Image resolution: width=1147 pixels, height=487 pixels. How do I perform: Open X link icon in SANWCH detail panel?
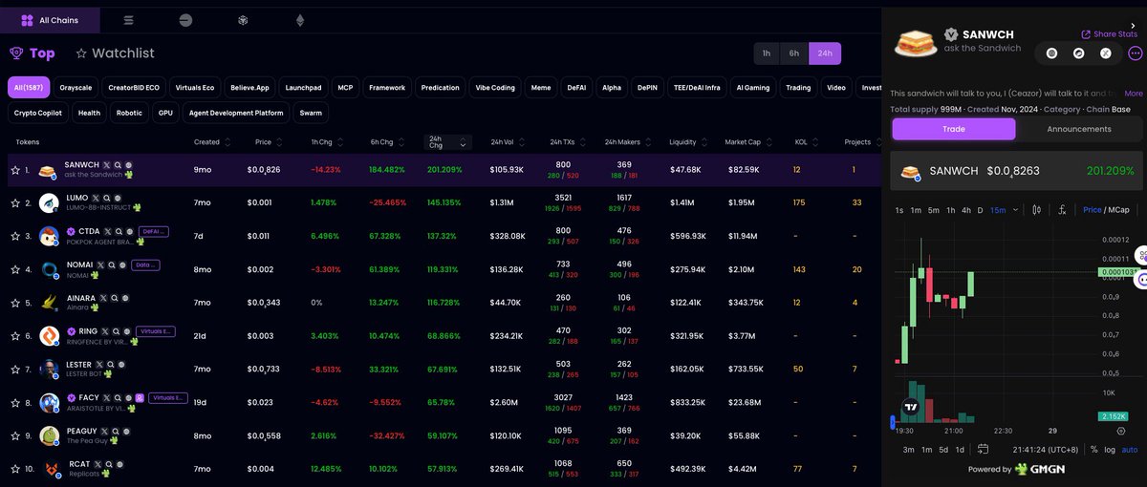pos(1106,53)
